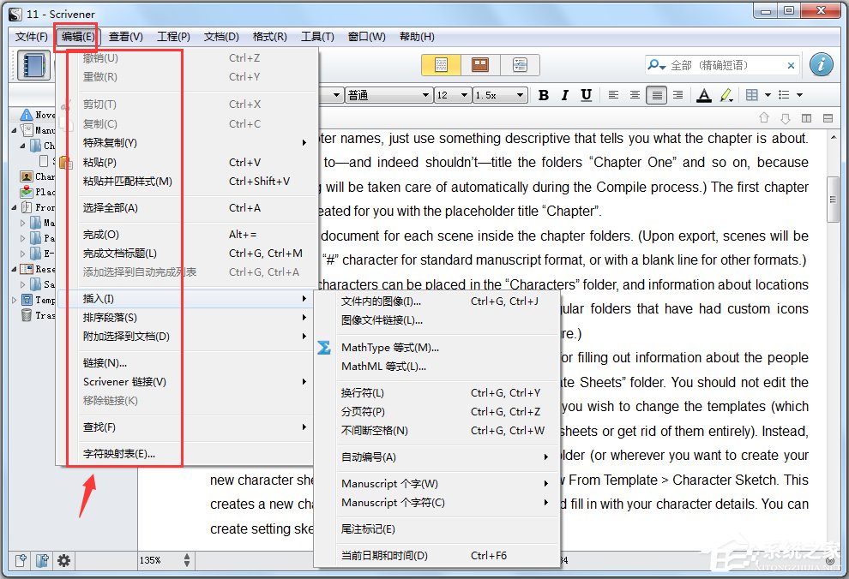Expand 附加选择到文档(D) submenu
This screenshot has height=579, width=849.
(187, 337)
